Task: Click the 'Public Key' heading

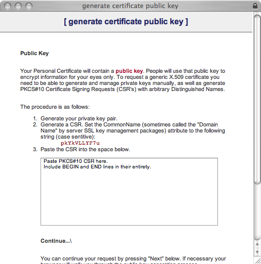Action: 34,53
